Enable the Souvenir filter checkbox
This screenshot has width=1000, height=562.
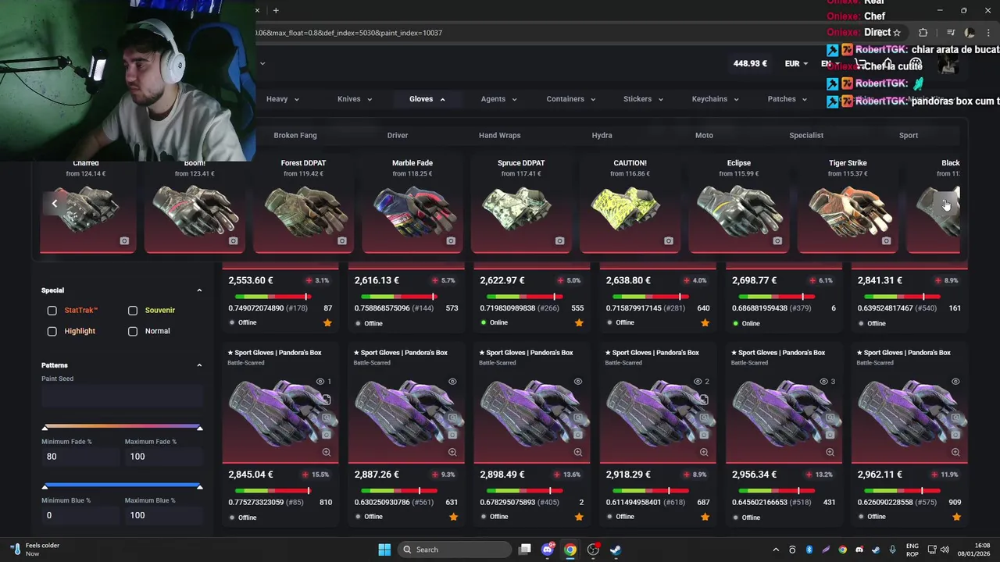tap(133, 311)
